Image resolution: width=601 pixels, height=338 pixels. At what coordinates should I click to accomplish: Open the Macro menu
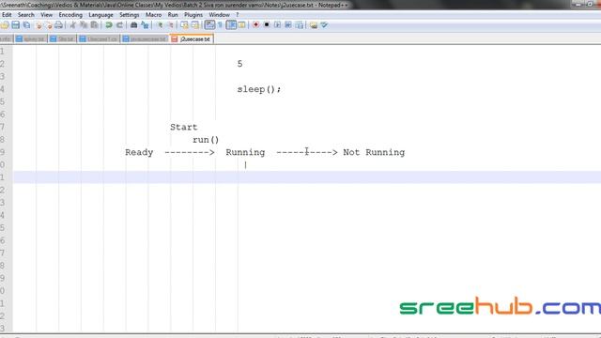[153, 15]
